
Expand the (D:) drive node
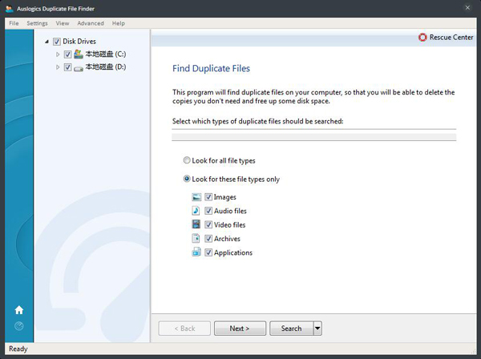(x=58, y=67)
